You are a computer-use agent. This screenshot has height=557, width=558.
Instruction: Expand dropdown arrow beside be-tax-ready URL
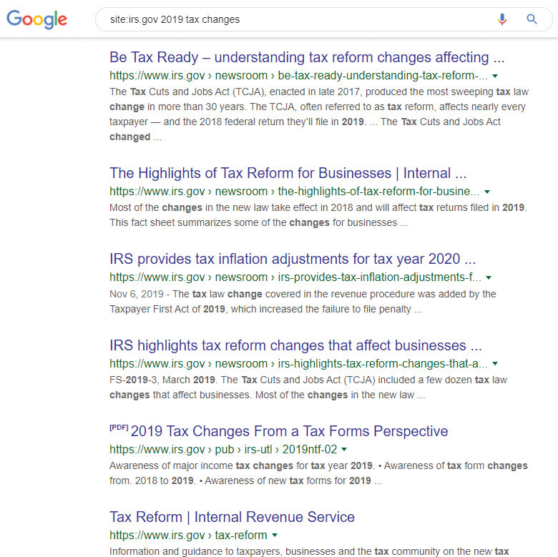[495, 76]
